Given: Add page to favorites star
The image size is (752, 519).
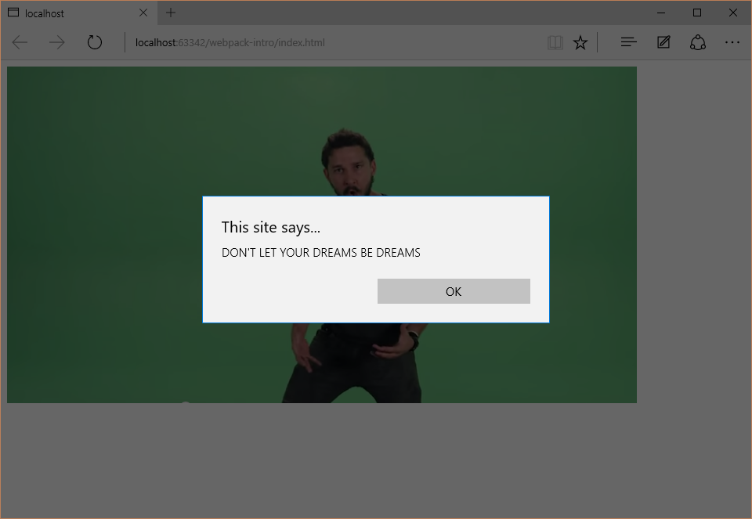Looking at the screenshot, I should [580, 42].
